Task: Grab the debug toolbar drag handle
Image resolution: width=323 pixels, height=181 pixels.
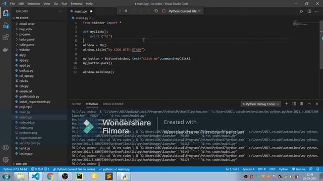Action: coord(120,11)
